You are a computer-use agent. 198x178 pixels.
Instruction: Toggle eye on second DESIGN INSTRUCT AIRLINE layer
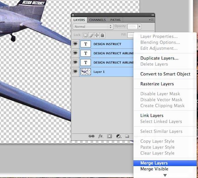75,62
